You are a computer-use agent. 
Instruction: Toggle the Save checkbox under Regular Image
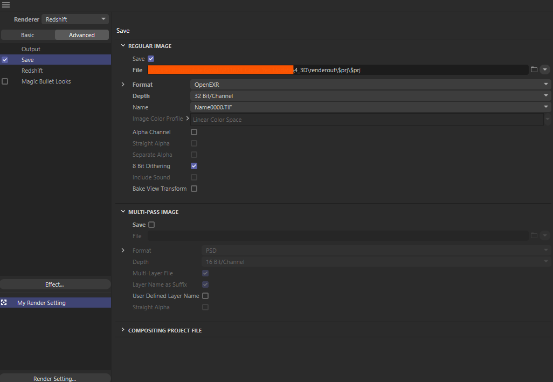(x=151, y=59)
